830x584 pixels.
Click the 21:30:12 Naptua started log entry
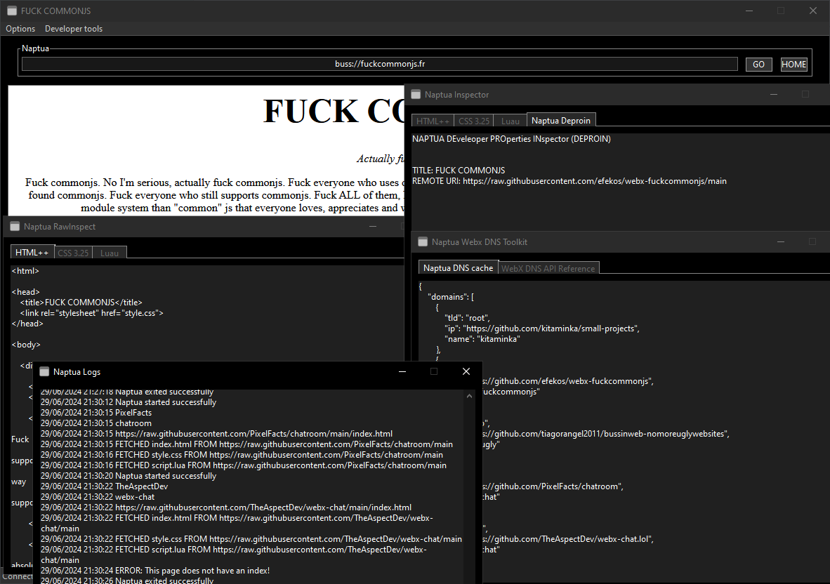129,402
